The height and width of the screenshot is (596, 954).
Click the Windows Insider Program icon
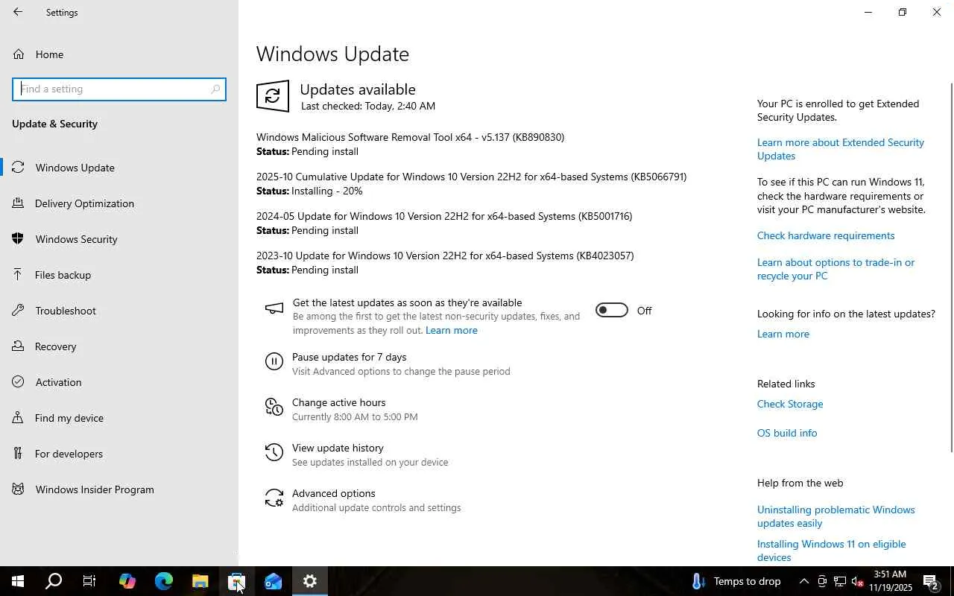(19, 489)
